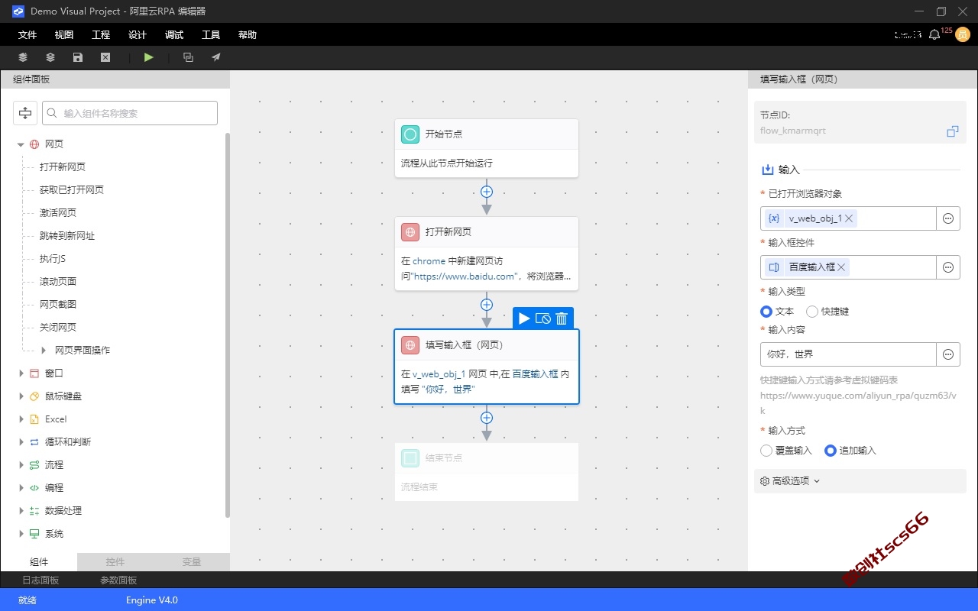Select 网页截图 component

pyautogui.click(x=58, y=305)
